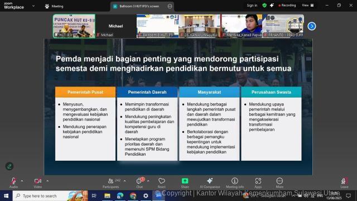Viewport: 357px width, 201px height.
Task: Open AI Companion sparkle icon
Action: click(x=210, y=181)
